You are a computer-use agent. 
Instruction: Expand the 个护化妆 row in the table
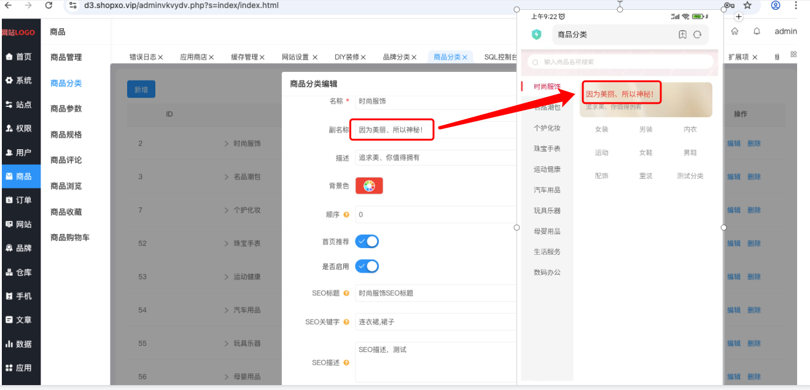point(226,210)
